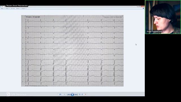
Task: Click the 'Экран Анна Чернякова' screen share label
Action: (17, 6)
